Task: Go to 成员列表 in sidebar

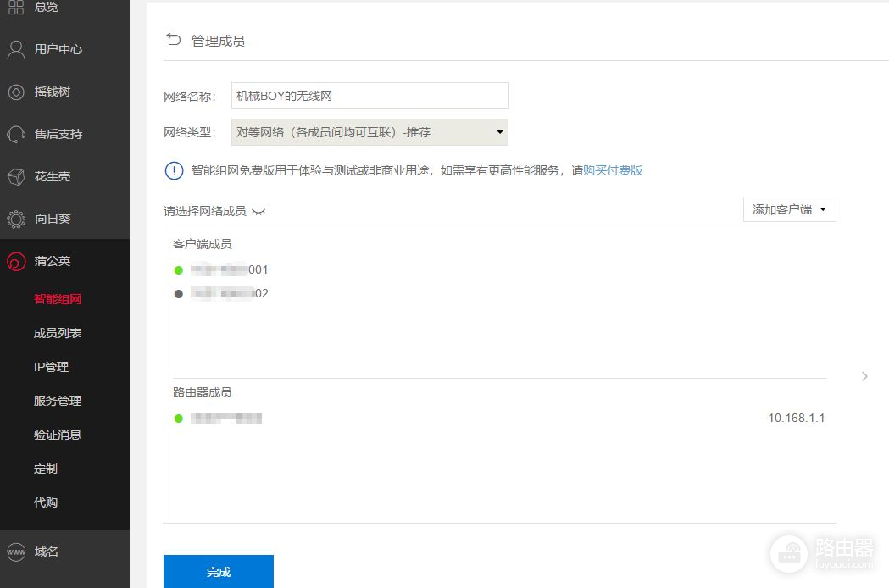Action: 58,333
